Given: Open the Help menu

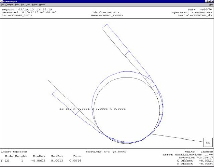Looking at the screenshot, I should point(211,5).
